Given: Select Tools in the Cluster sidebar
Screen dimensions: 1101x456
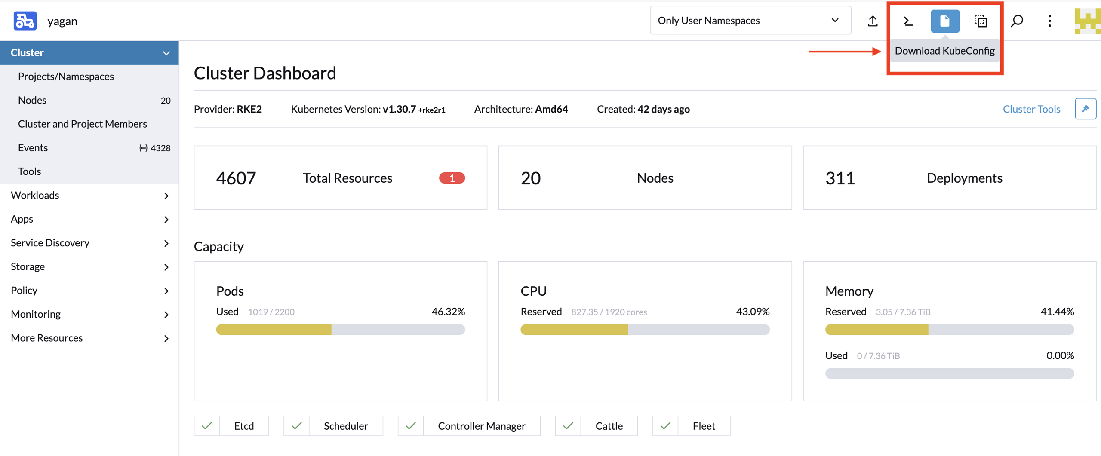Looking at the screenshot, I should click(x=29, y=171).
